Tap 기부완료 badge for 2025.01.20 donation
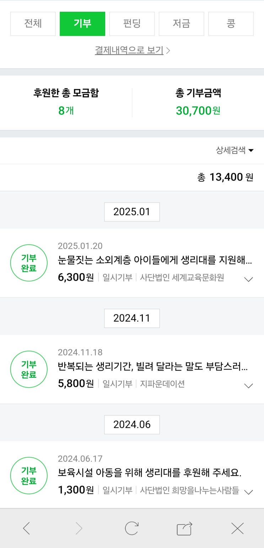The height and width of the screenshot is (548, 264). tap(29, 263)
